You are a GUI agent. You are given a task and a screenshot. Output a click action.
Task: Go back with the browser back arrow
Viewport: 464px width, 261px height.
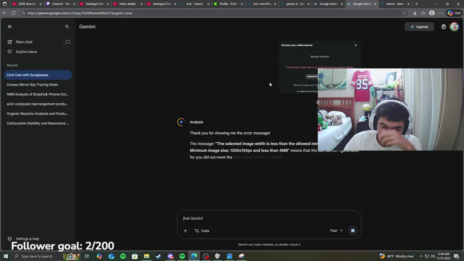tap(4, 13)
